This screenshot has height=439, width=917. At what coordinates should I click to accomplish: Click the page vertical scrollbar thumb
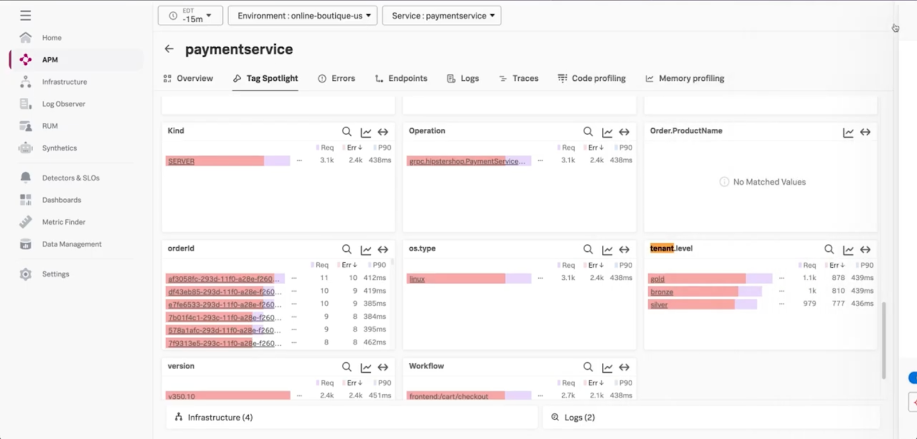click(884, 340)
